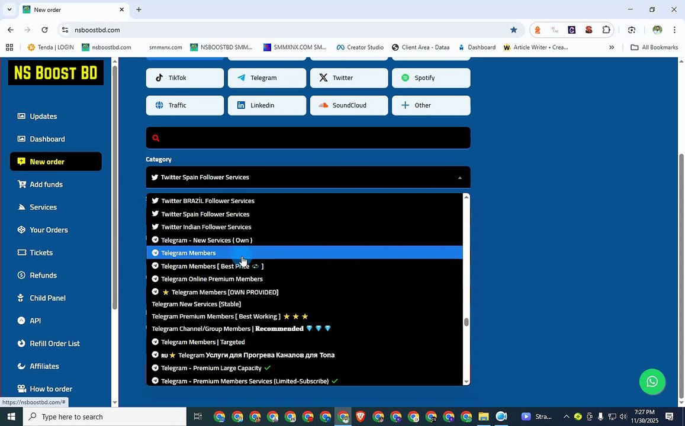Click into the black service search field
Screen dimensions: 685x426
click(308, 138)
